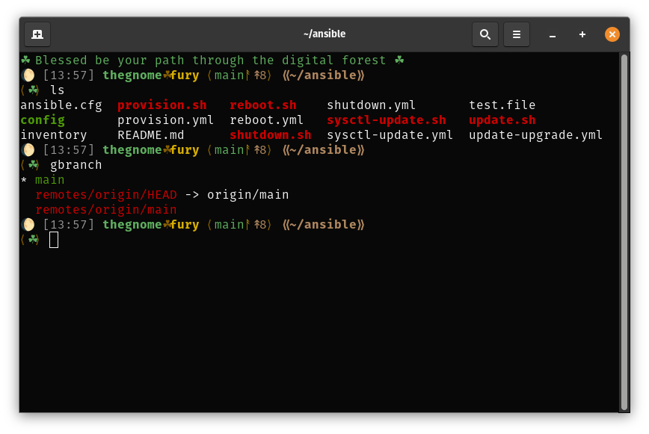Maximize the terminal window
This screenshot has width=649, height=434.
point(582,34)
